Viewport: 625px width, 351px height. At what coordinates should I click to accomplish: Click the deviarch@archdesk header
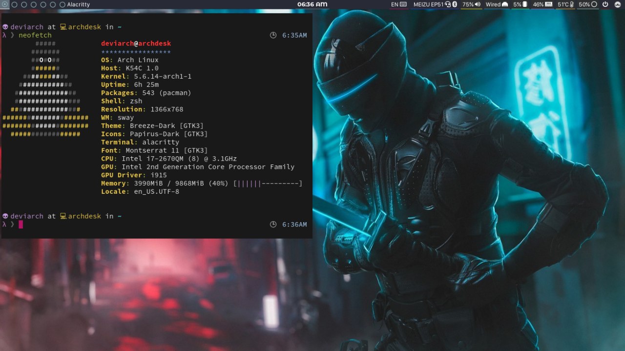click(x=136, y=43)
